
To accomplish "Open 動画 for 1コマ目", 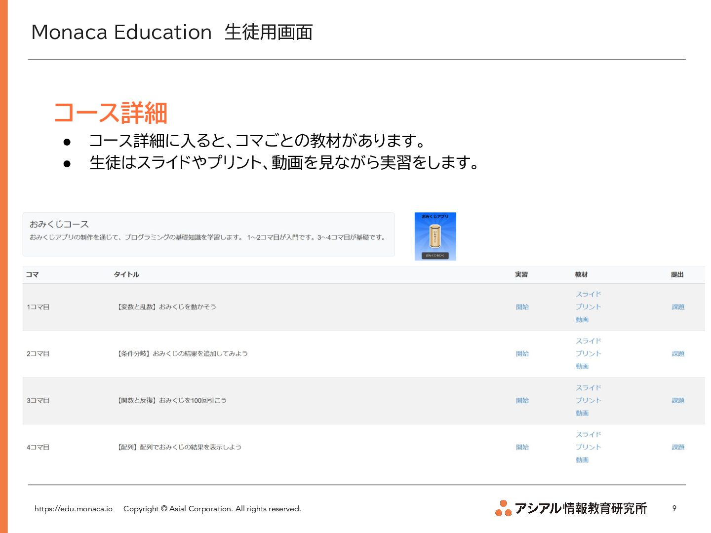I will 582,320.
